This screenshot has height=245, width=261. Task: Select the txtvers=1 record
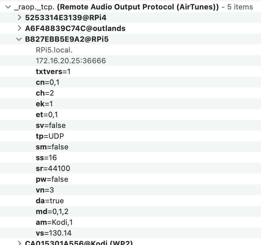[x=130, y=71]
